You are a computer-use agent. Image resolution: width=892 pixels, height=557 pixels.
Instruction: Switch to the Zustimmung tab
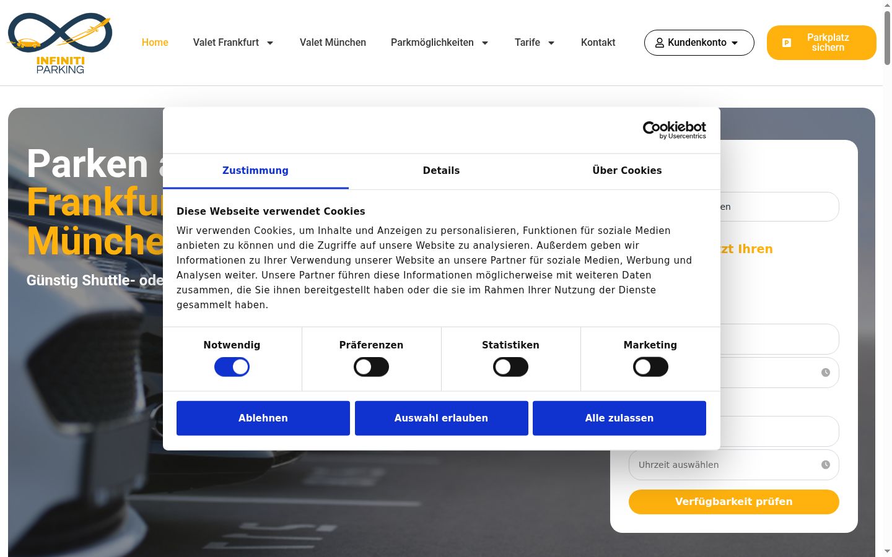coord(255,171)
